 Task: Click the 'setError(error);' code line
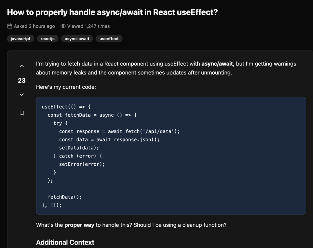point(82,164)
